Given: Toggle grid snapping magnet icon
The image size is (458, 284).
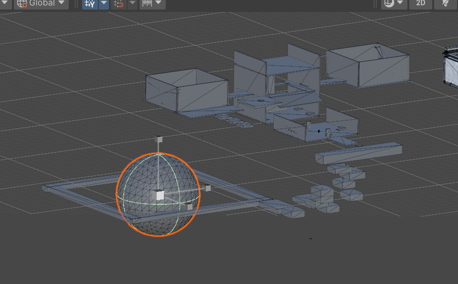Looking at the screenshot, I should pyautogui.click(x=117, y=3).
